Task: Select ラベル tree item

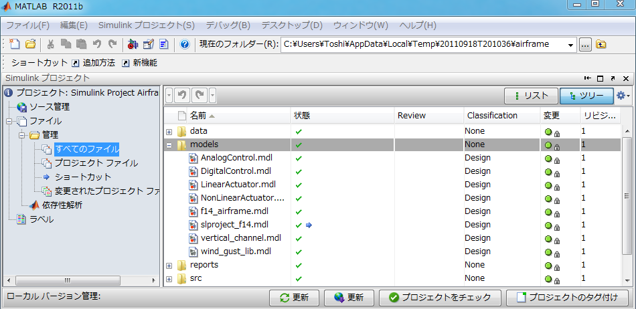Action: pyautogui.click(x=42, y=219)
